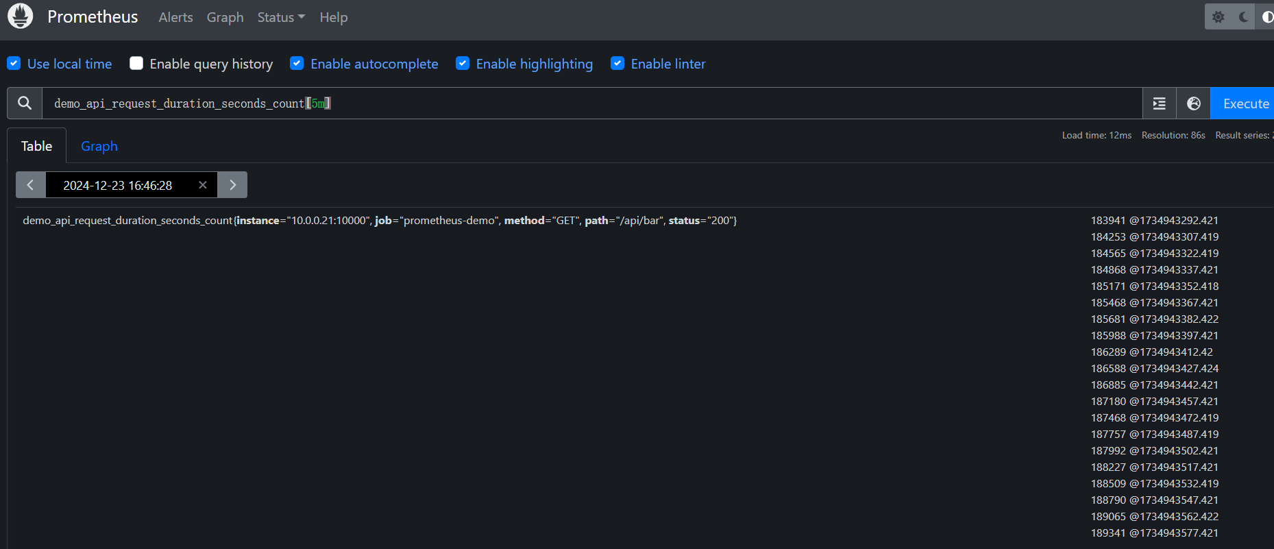Viewport: 1274px width, 549px height.
Task: Click the search magnifier icon
Action: click(25, 103)
